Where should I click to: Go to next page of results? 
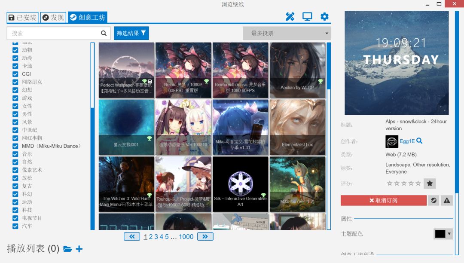point(205,236)
